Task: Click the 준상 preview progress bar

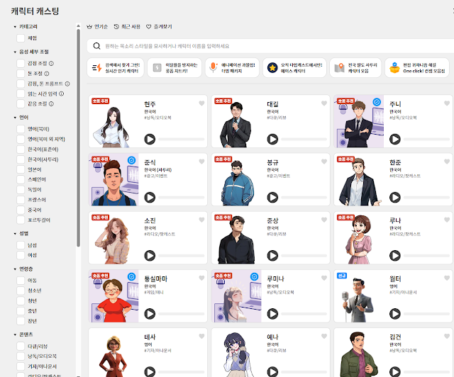Action: click(304, 256)
